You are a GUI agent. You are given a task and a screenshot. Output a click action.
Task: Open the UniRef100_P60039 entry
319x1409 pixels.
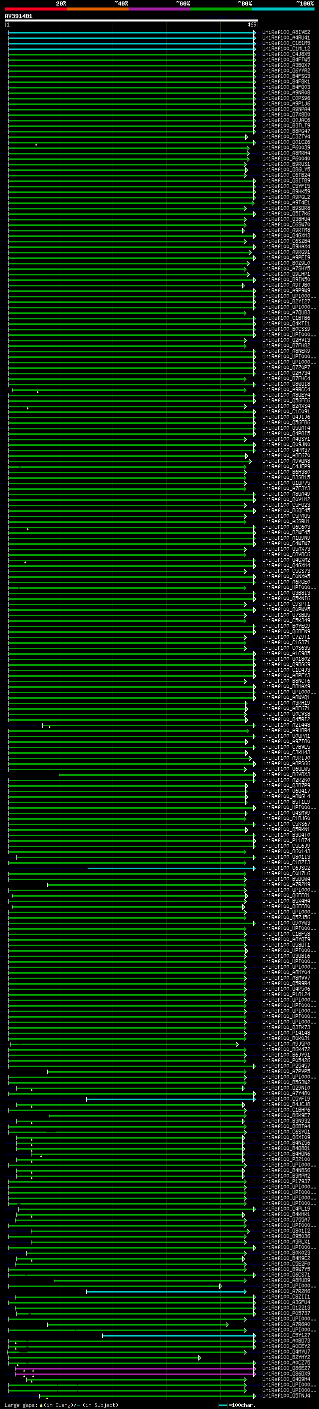(286, 147)
